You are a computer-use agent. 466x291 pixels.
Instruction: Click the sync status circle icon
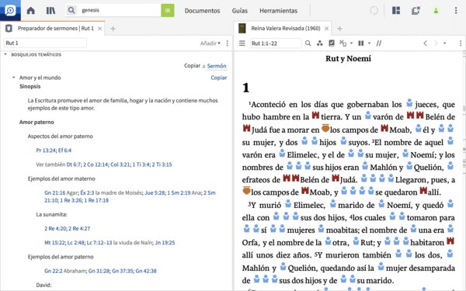pyautogui.click(x=374, y=10)
